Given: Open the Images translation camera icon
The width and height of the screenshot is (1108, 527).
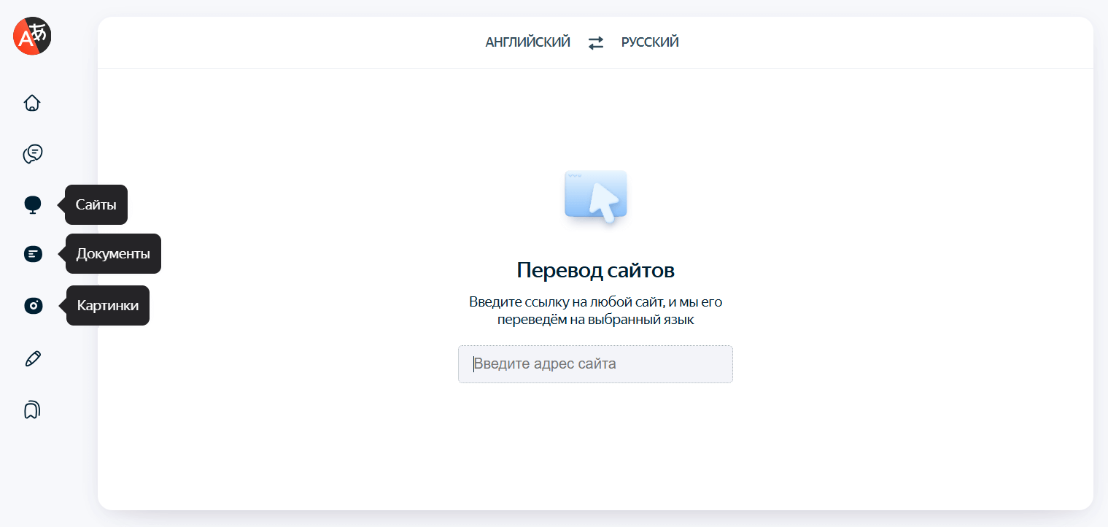Looking at the screenshot, I should click(32, 306).
